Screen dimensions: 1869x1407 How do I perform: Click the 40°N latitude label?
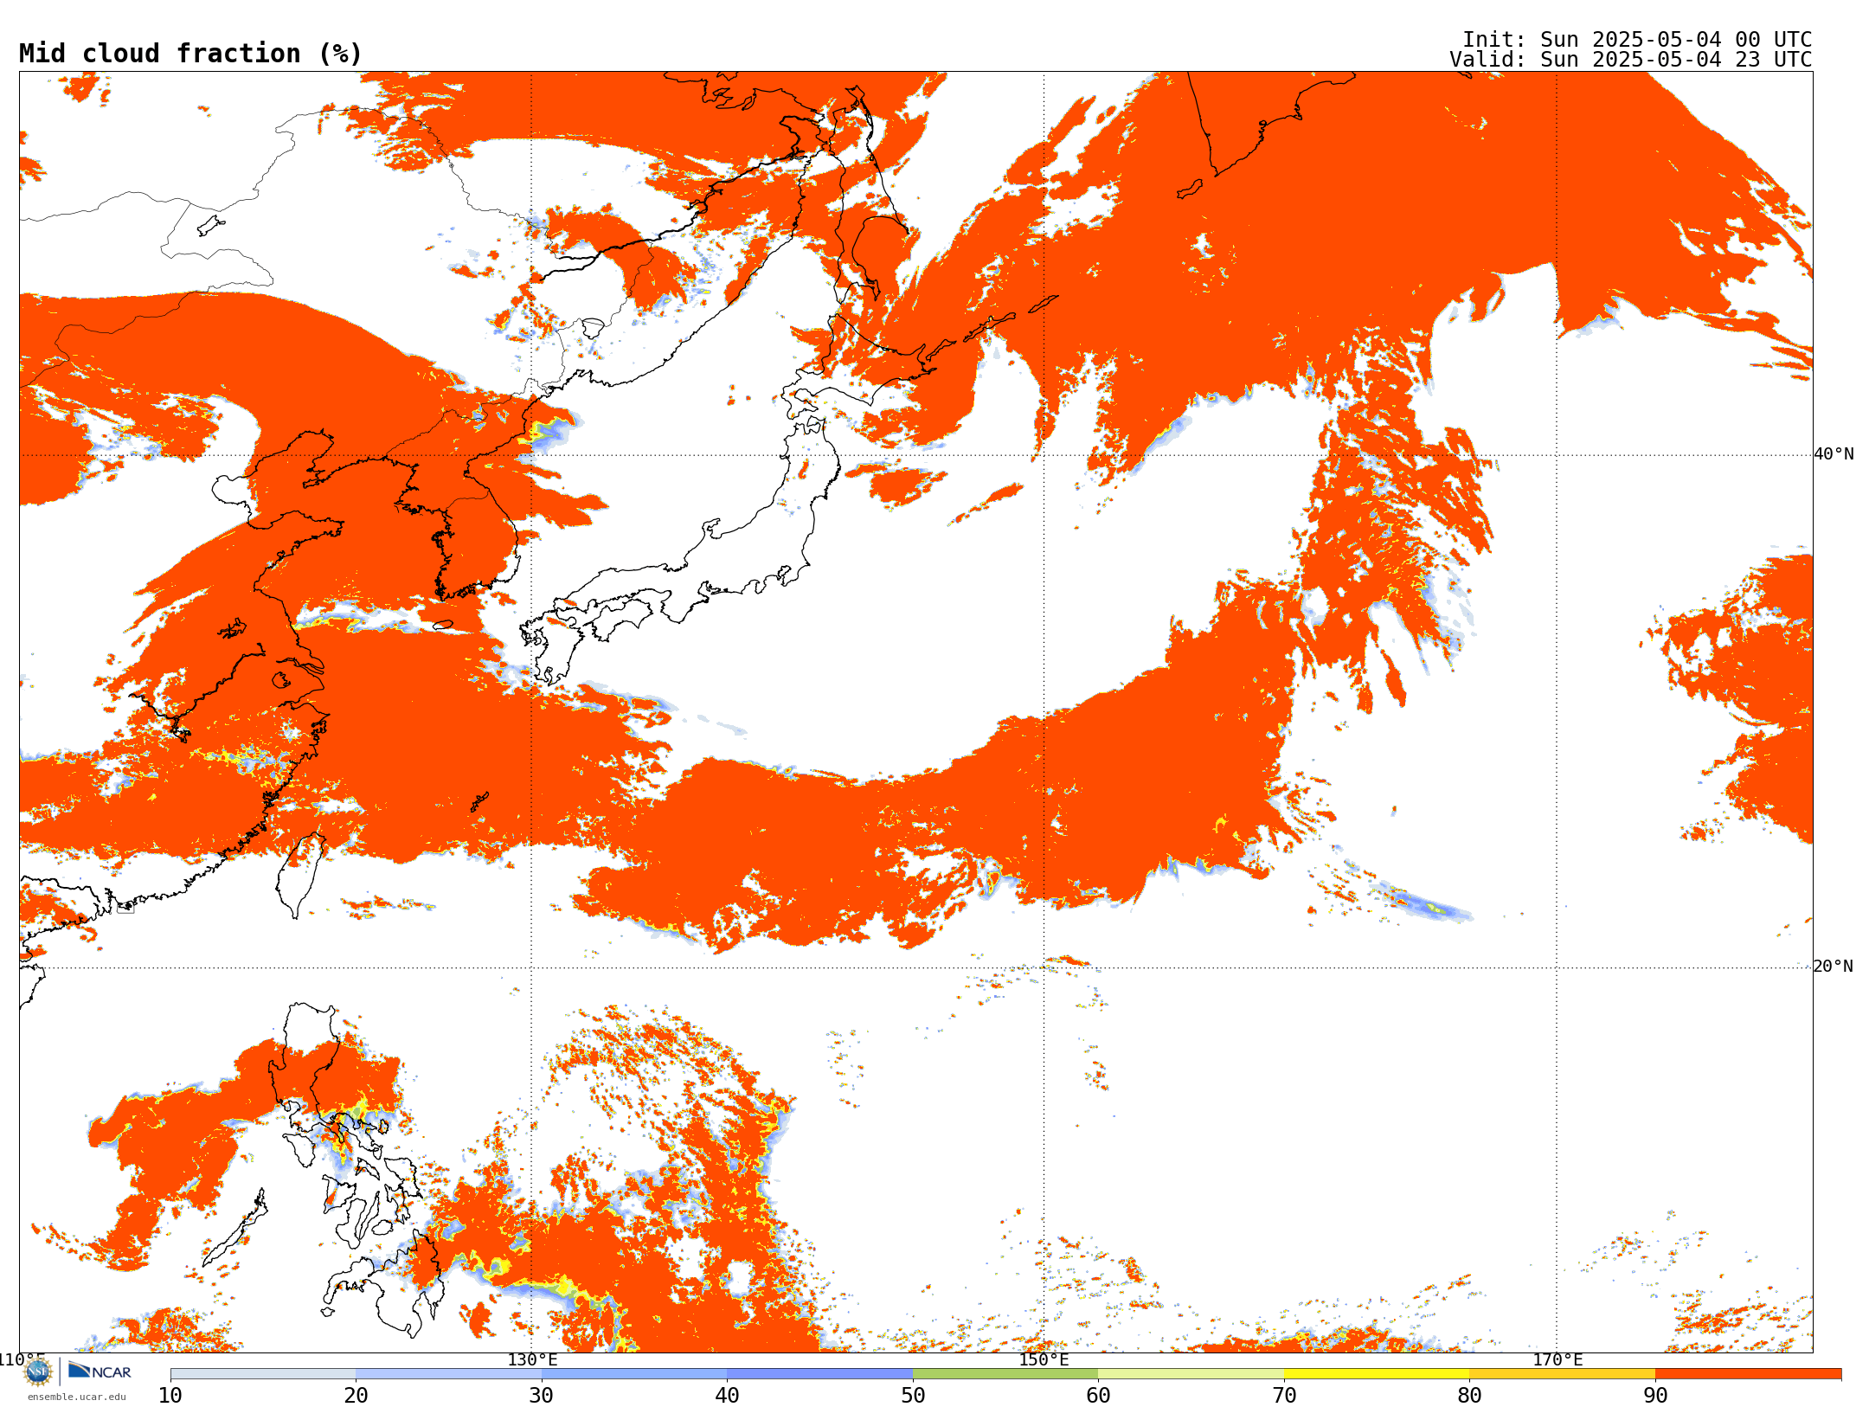1834,454
